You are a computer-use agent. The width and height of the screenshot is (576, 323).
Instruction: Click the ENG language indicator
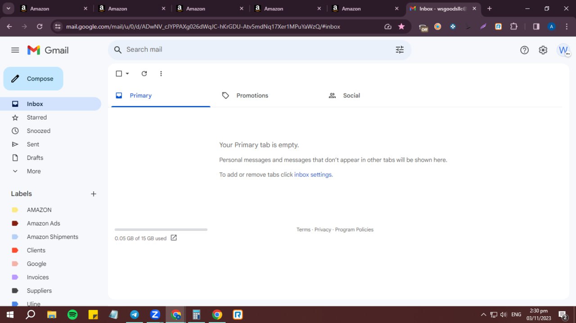[516, 314]
